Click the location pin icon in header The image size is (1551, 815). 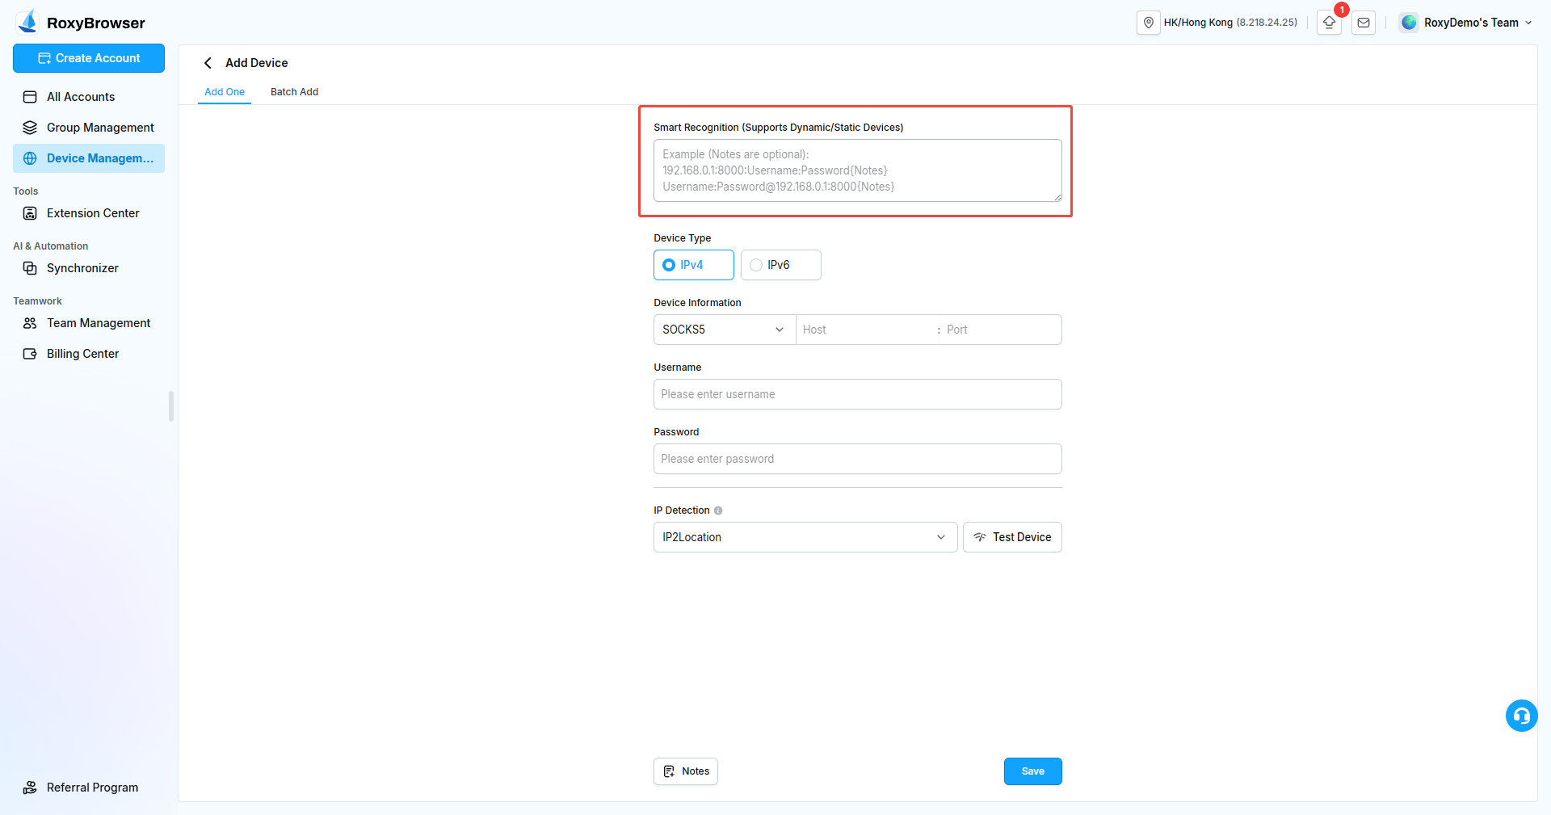(x=1148, y=23)
